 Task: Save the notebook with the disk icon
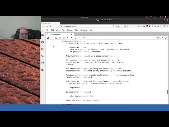coord(48,38)
